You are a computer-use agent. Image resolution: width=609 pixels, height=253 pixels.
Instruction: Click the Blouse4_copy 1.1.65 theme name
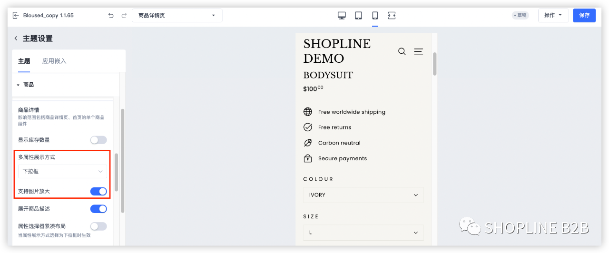coord(49,15)
